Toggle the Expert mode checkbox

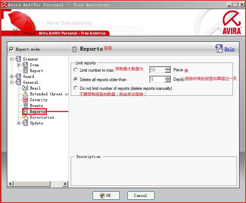12,49
